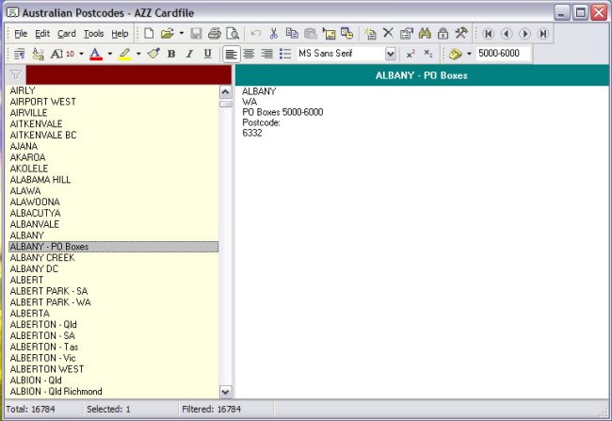612x421 pixels.
Task: Expand the Open folder recent files arrow
Action: coord(182,34)
